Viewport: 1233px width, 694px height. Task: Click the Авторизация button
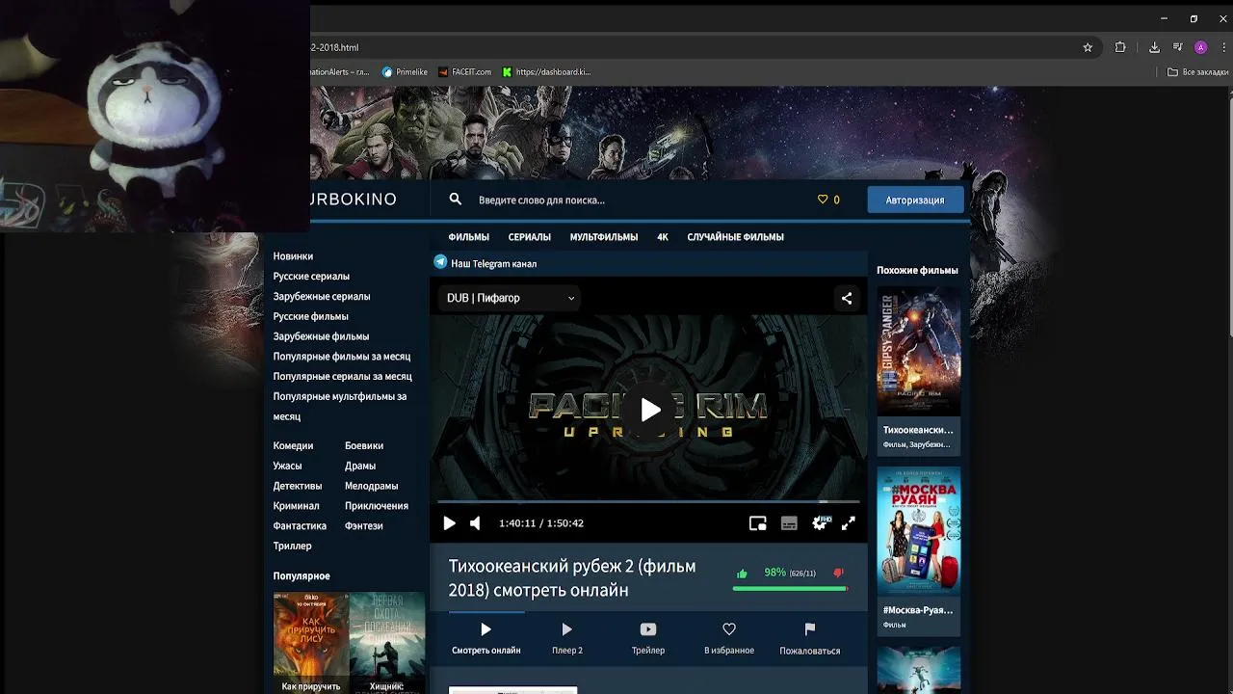[x=915, y=200]
